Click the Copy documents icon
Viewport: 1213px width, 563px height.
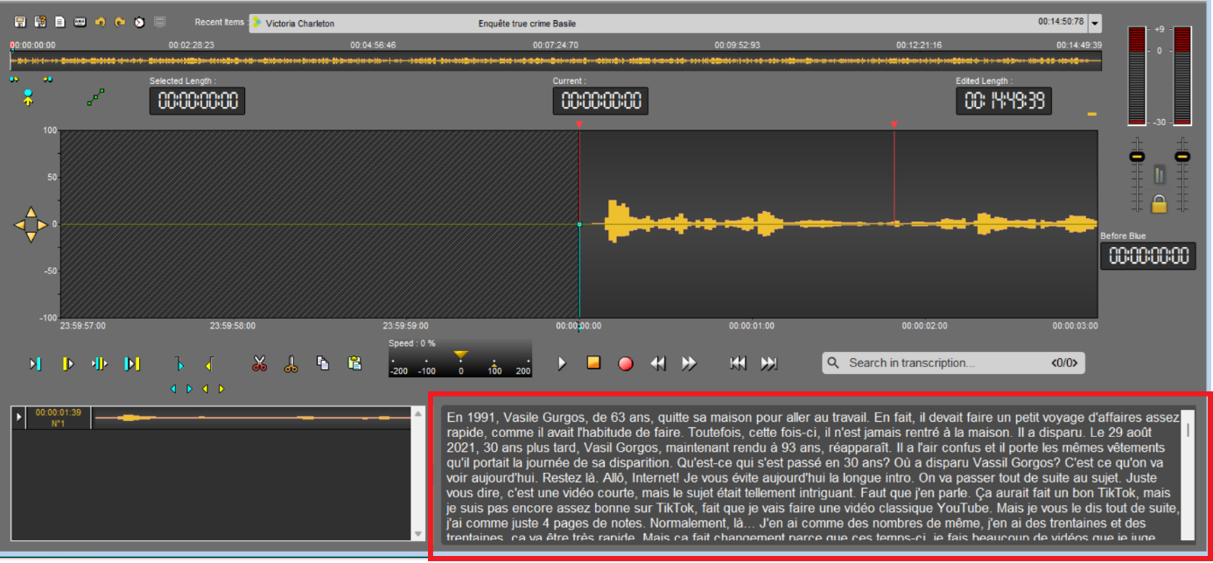tap(323, 363)
